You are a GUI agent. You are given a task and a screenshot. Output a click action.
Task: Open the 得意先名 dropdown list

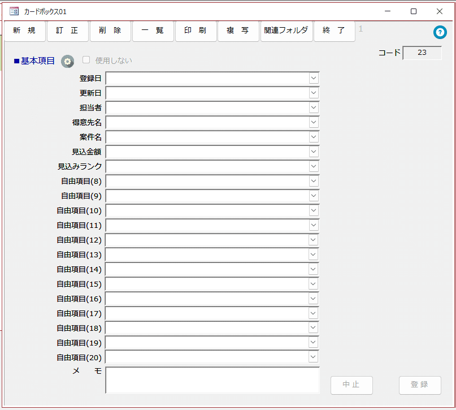coord(314,122)
